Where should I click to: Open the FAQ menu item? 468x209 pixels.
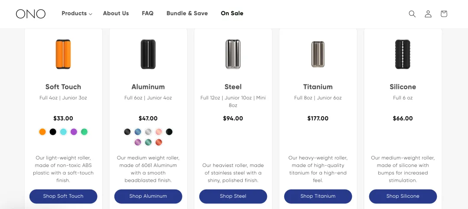(x=148, y=13)
